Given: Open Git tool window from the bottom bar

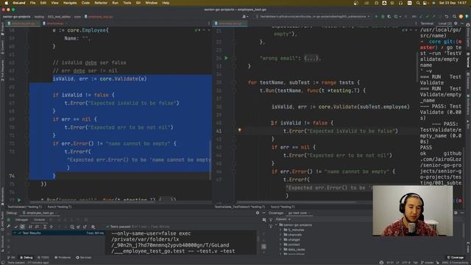Looking at the screenshot, I should [12, 258].
